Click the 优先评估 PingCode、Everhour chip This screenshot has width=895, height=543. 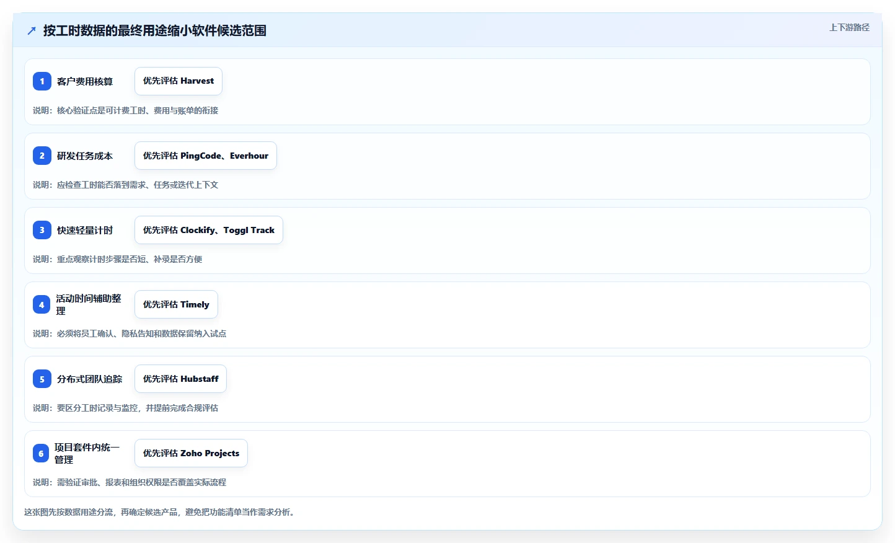point(206,156)
